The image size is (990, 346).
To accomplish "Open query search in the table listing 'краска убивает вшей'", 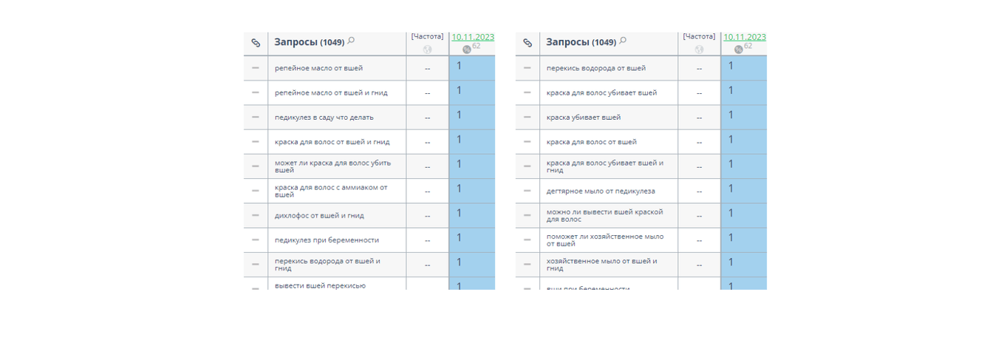I will coord(623,41).
